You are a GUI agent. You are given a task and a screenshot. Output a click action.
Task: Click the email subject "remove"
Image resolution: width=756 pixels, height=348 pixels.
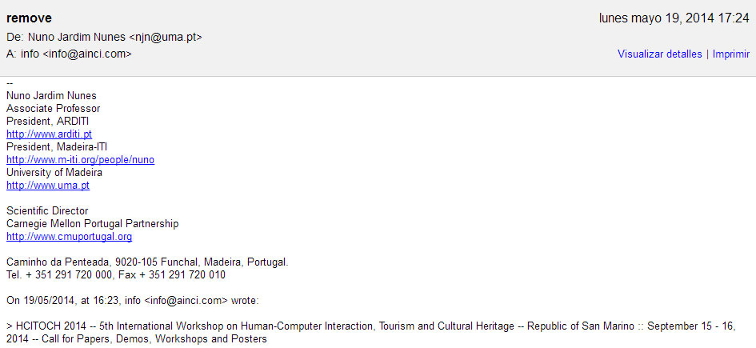[x=29, y=18]
